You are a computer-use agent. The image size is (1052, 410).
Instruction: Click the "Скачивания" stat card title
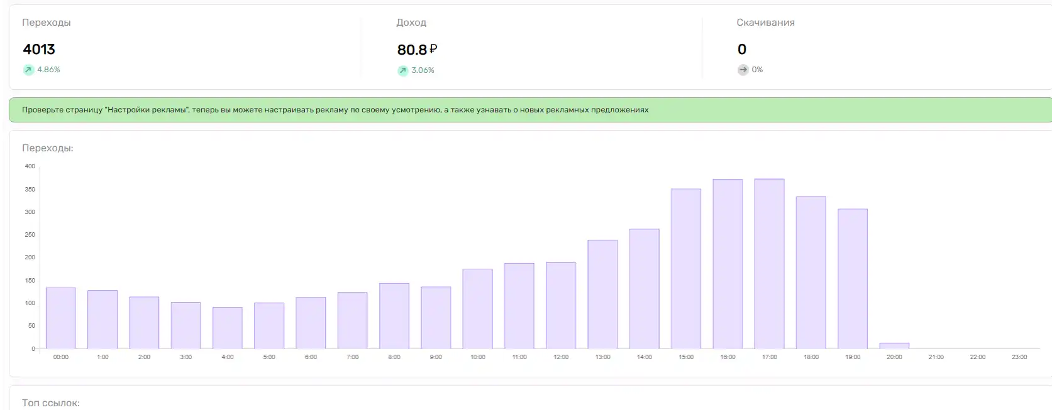click(765, 23)
